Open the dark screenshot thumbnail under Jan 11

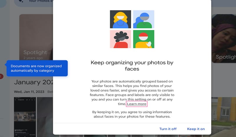click(x=25, y=116)
